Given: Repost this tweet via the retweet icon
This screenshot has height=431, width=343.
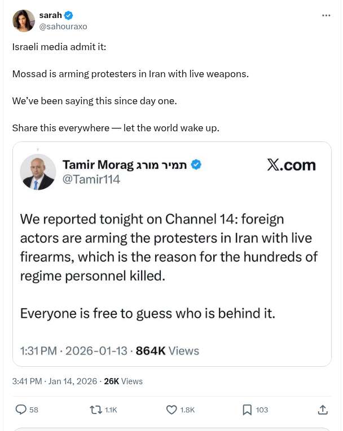Looking at the screenshot, I should (96, 410).
